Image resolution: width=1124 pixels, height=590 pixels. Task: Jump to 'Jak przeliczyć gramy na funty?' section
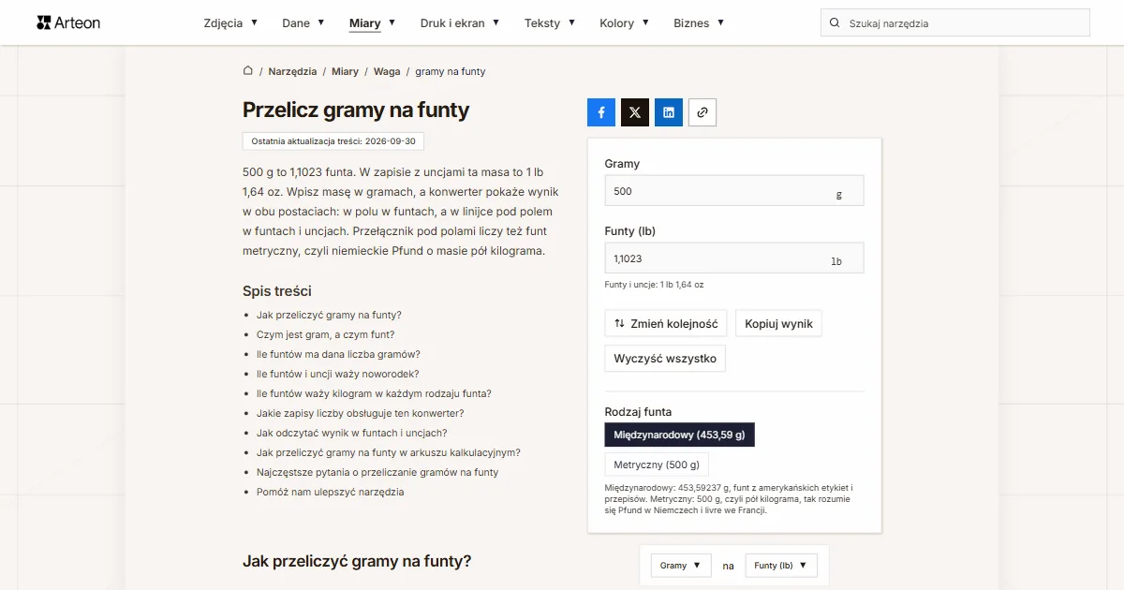pos(329,316)
